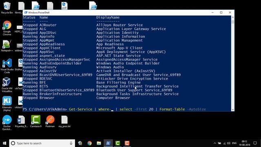Maximize the Windows PowerShell window
Screen dimensions: 261x147
[x=221, y=13]
